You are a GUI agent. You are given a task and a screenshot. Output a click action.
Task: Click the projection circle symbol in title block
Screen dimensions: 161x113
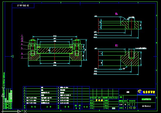click(134, 108)
